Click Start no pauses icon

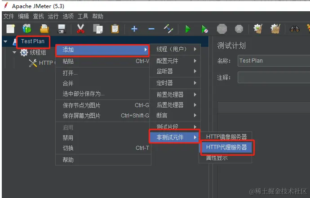204,29
